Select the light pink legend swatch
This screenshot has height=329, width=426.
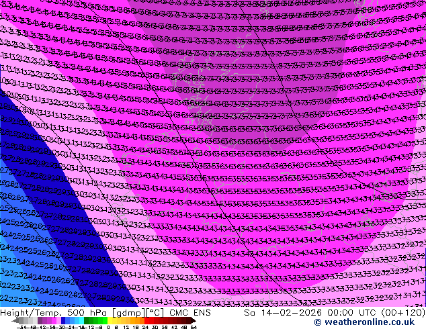(58, 320)
